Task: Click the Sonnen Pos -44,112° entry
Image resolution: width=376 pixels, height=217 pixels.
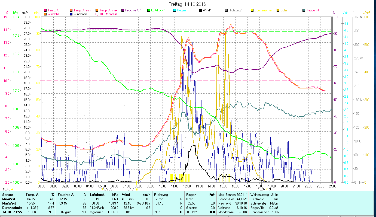Action: coord(233,199)
